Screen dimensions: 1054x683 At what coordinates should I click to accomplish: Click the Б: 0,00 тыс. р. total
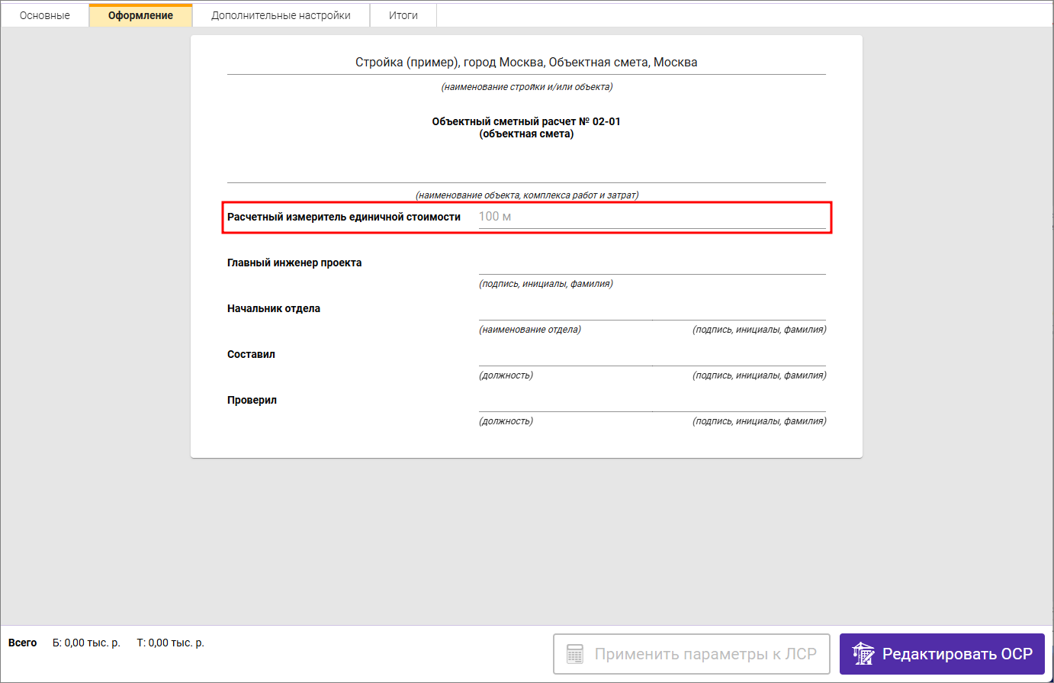(86, 643)
